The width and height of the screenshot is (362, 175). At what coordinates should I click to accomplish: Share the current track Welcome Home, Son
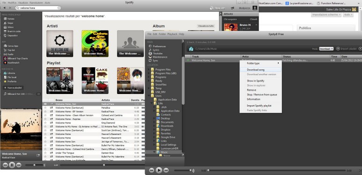(x=38, y=155)
